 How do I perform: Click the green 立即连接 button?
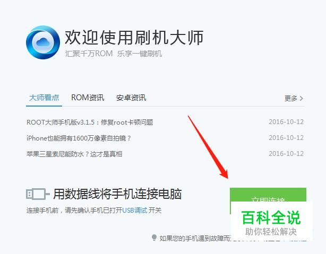coord(268,195)
